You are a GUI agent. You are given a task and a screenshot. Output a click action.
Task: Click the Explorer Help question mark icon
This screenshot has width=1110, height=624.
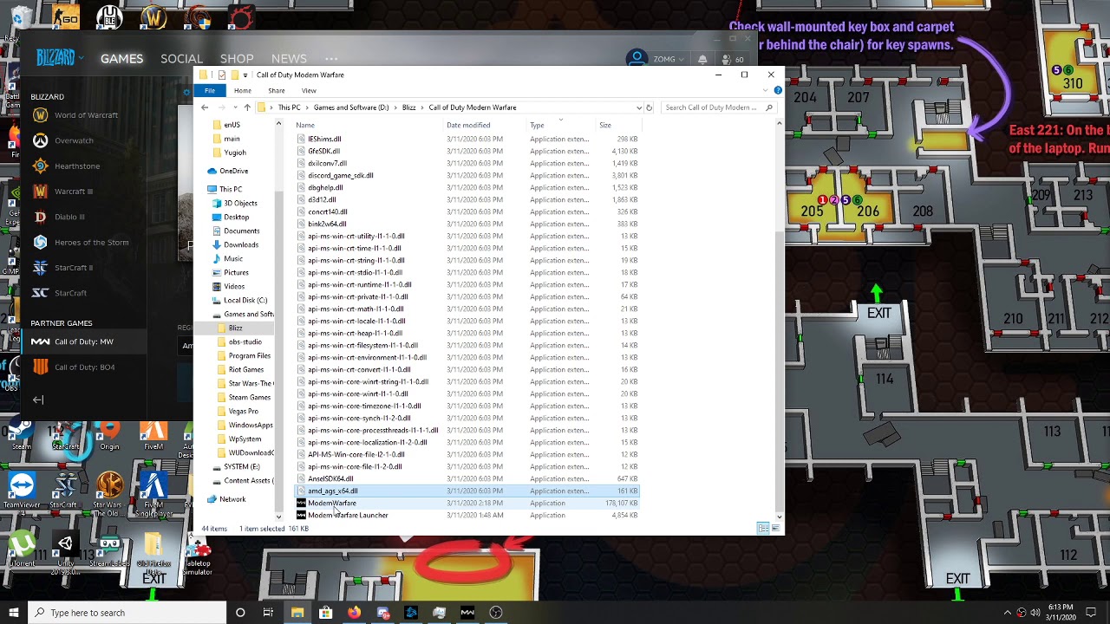coord(778,90)
